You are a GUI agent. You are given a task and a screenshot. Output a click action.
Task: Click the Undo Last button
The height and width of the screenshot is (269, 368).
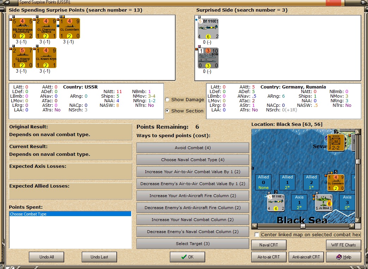(99, 257)
